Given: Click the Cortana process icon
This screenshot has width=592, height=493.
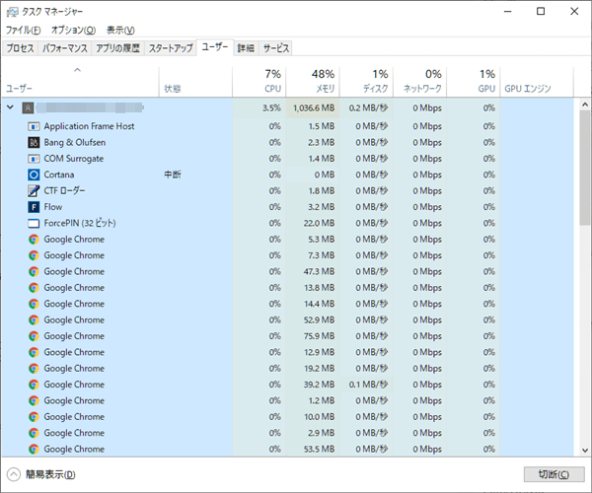Looking at the screenshot, I should (34, 175).
